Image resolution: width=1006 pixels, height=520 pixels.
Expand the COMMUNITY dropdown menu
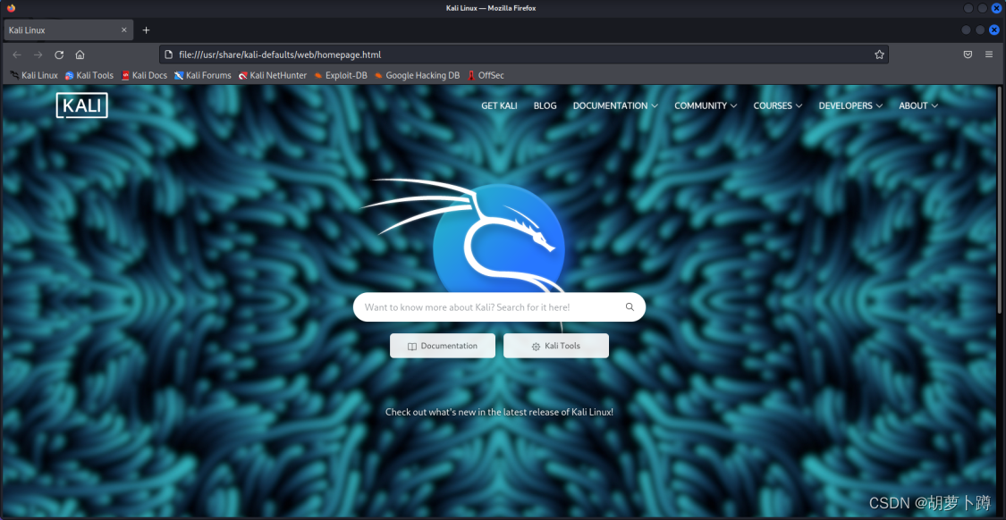(706, 105)
